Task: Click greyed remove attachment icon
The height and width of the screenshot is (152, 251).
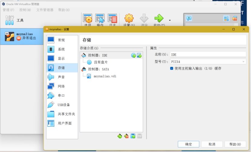Action: click(x=140, y=136)
